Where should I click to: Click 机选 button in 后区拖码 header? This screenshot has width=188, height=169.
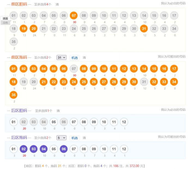74,138
